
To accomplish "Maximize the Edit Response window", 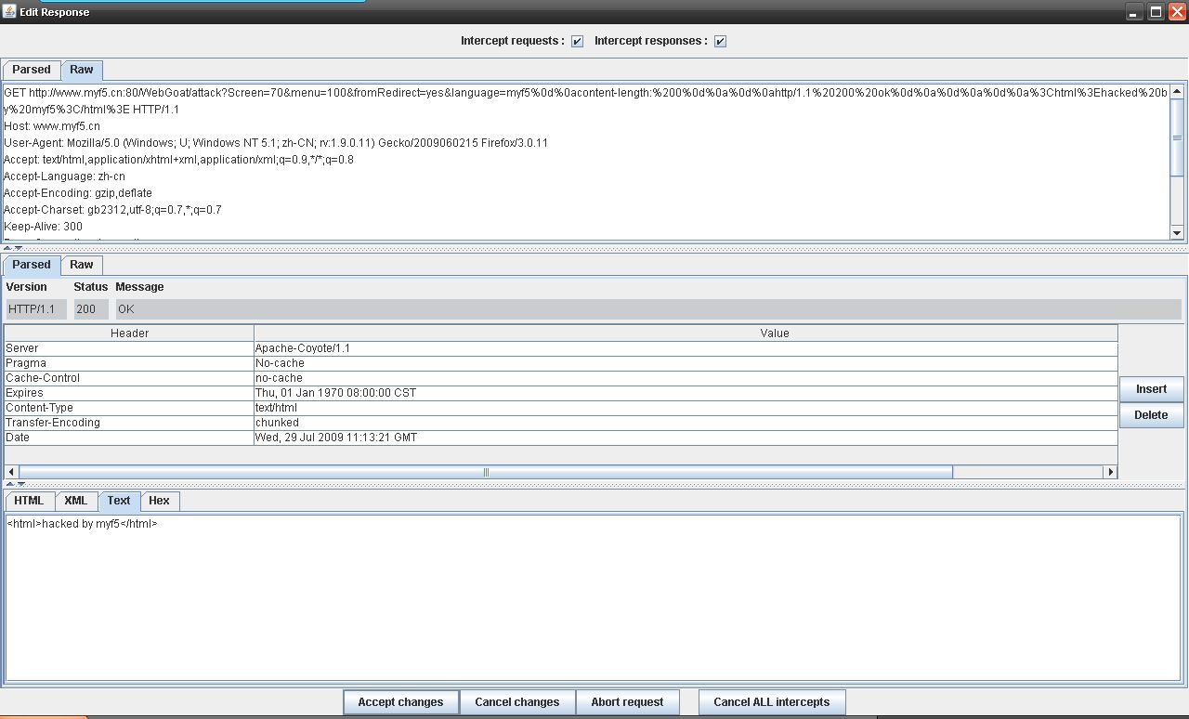I will click(x=1156, y=12).
